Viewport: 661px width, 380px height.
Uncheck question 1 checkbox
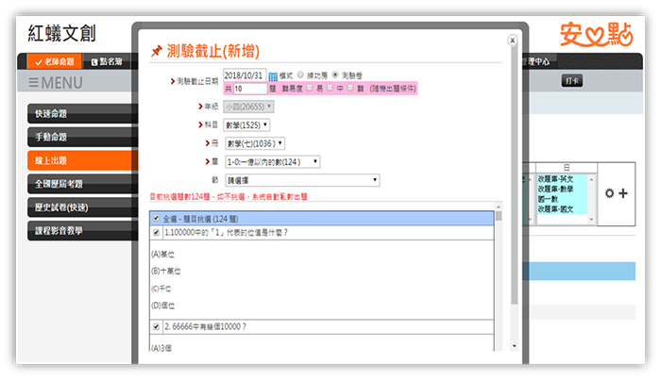(157, 231)
